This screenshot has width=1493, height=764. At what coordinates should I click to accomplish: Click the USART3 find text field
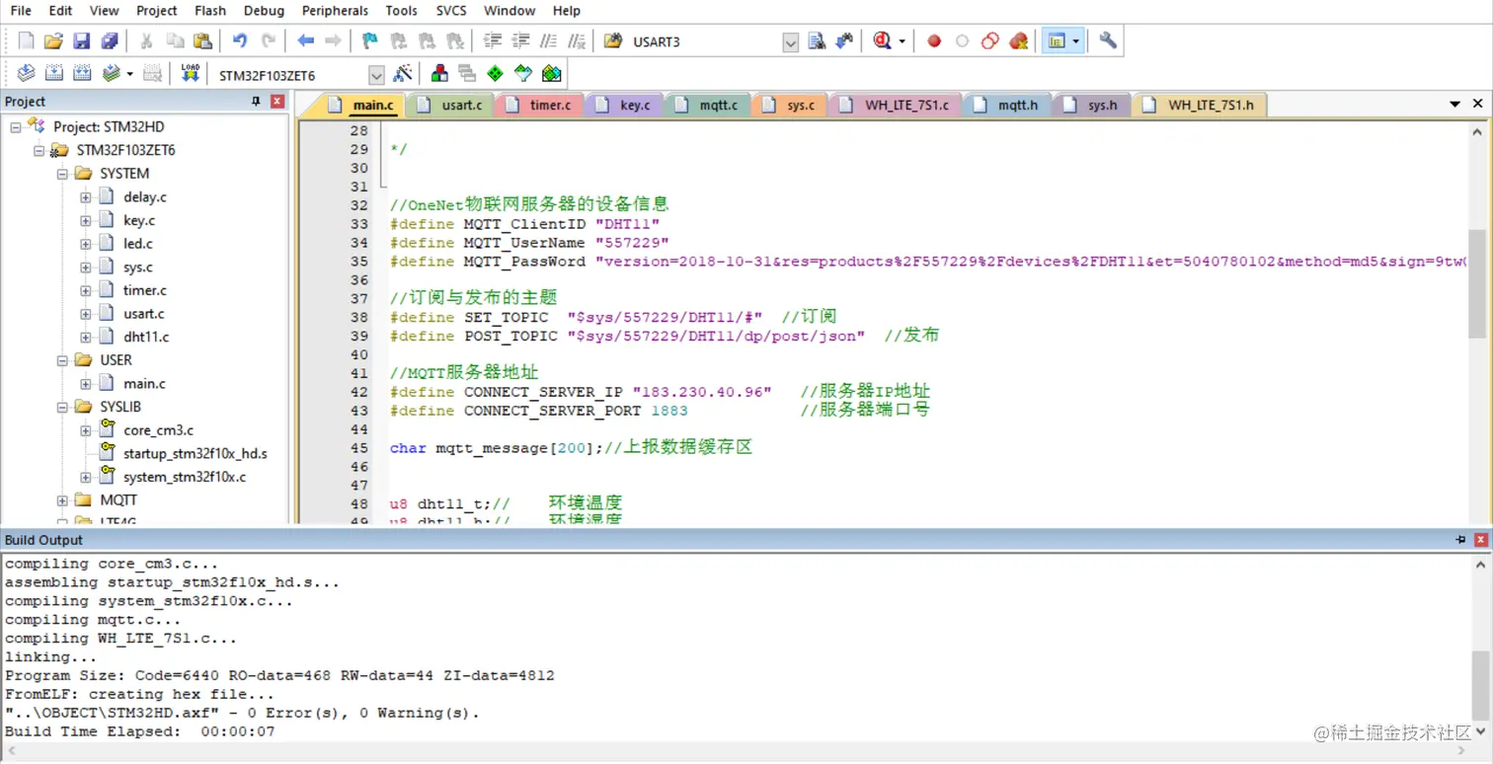[x=705, y=42]
